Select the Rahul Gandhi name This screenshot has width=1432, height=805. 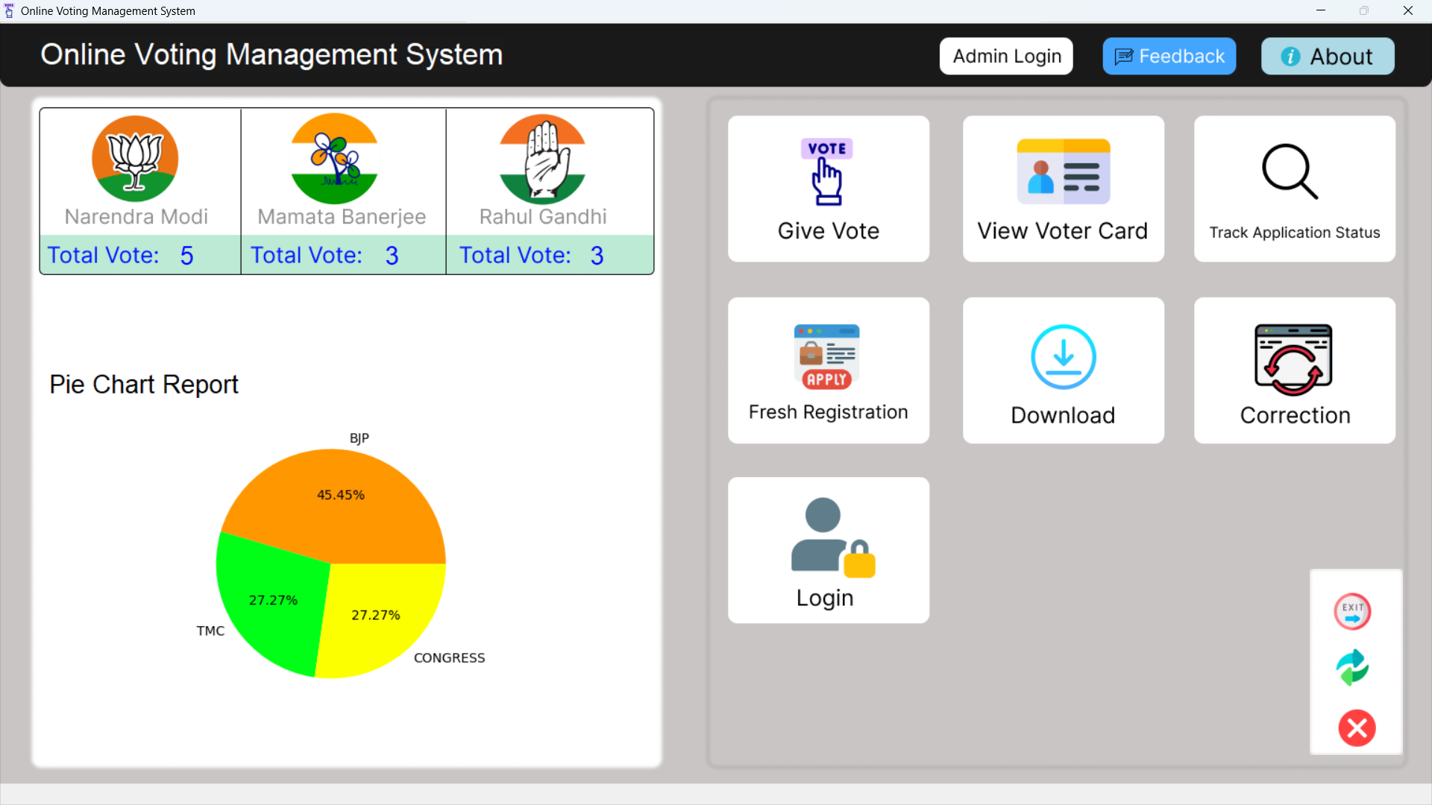click(x=542, y=217)
